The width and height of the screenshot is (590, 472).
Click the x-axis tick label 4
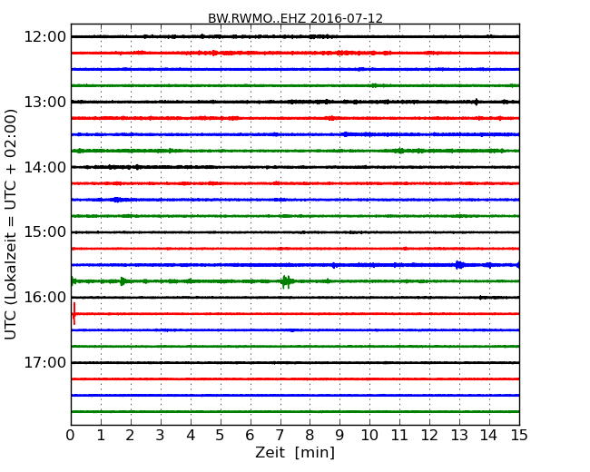click(x=191, y=436)
